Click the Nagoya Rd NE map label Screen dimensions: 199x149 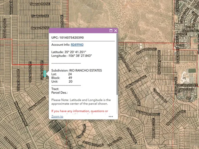40,4
